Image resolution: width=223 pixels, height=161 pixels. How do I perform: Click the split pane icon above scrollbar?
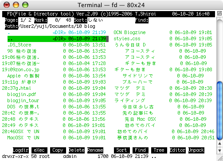219,13
